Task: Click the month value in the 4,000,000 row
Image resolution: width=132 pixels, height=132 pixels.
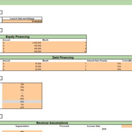Action: (64, 43)
